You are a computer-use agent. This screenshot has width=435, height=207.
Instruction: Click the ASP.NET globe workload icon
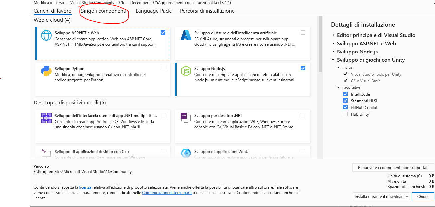[46, 35]
